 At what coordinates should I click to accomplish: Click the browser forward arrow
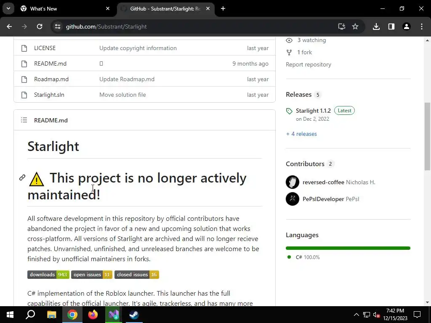coord(24,26)
